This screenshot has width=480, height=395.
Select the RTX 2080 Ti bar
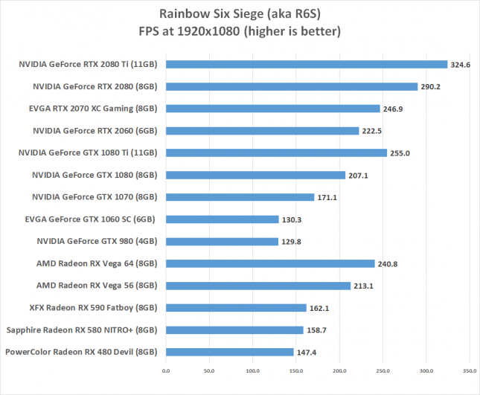tap(307, 64)
